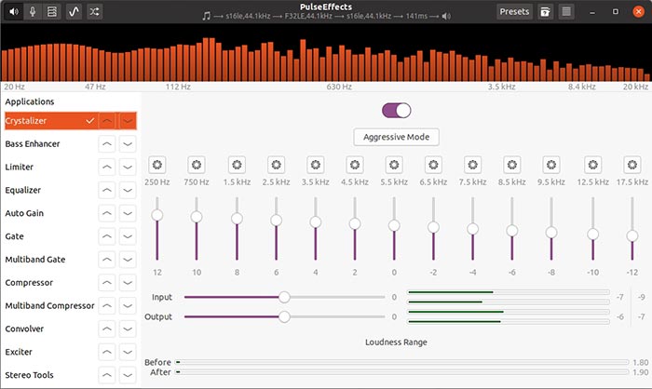
Task: Toggle the 17.5 kHz band button
Action: (632, 165)
